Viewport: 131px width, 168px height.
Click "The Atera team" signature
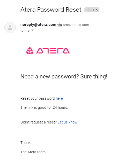point(33,152)
